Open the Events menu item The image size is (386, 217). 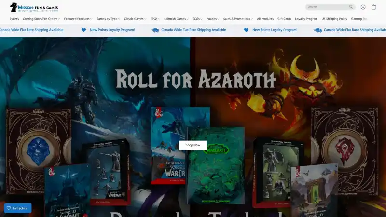[14, 19]
